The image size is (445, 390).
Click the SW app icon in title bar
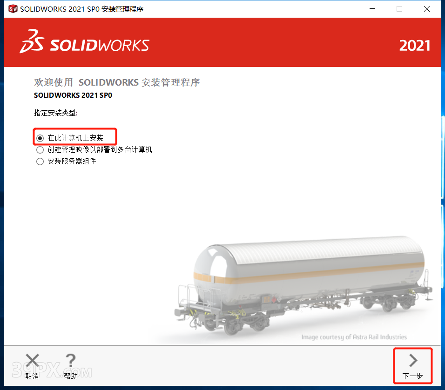(x=13, y=9)
